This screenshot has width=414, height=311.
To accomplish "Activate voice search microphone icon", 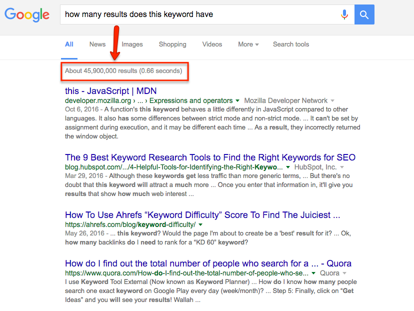I will (344, 14).
